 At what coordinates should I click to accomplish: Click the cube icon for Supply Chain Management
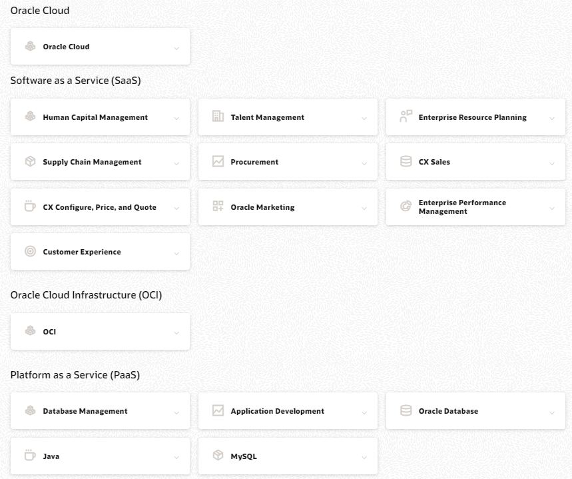30,161
